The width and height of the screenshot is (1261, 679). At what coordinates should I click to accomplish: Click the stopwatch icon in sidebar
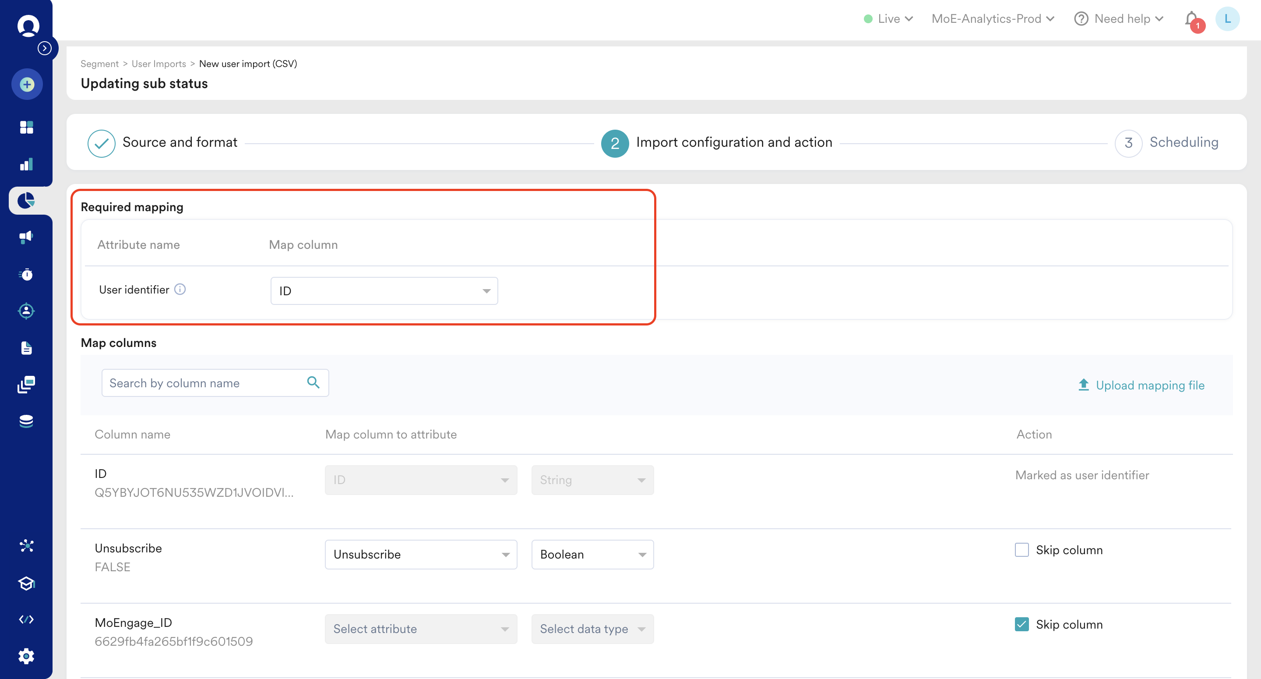[26, 274]
